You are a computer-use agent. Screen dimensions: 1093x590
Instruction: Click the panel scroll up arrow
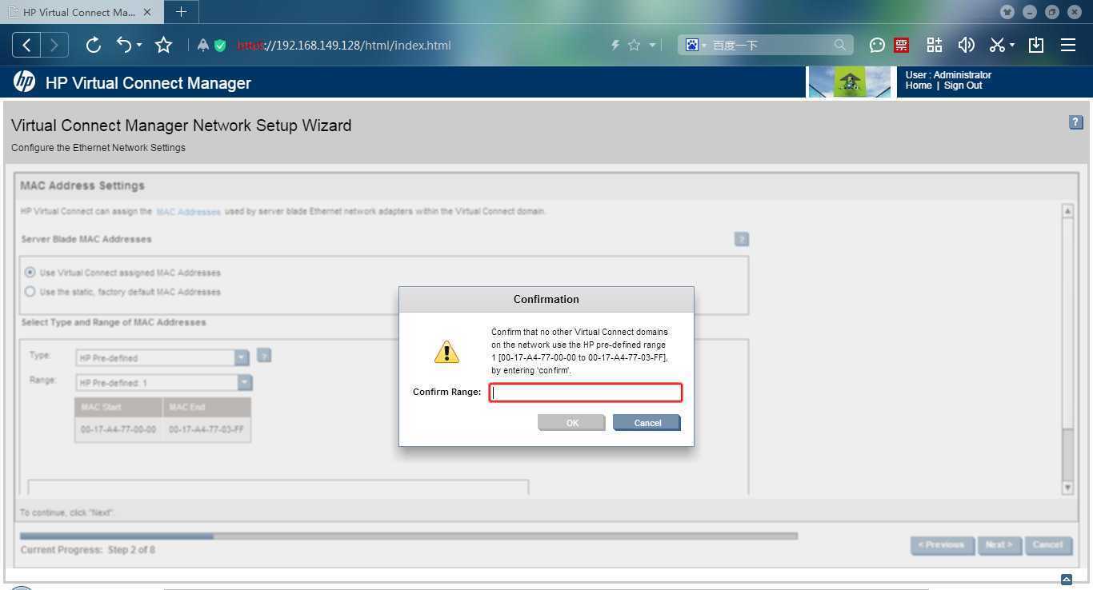1067,211
